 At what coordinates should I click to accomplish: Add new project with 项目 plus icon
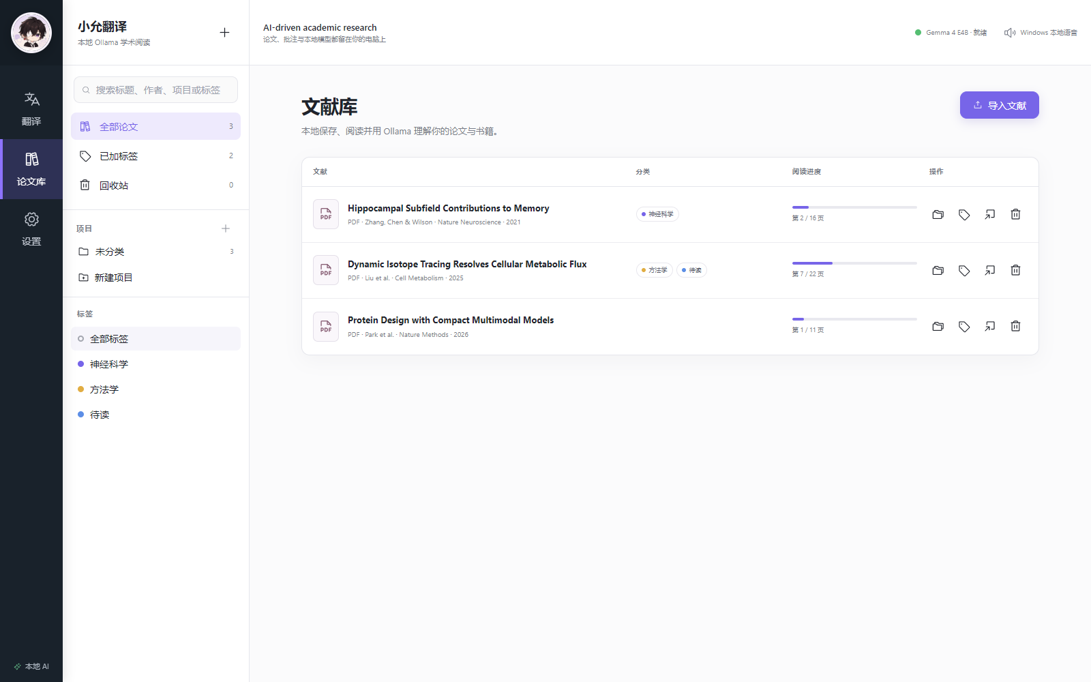pyautogui.click(x=226, y=228)
